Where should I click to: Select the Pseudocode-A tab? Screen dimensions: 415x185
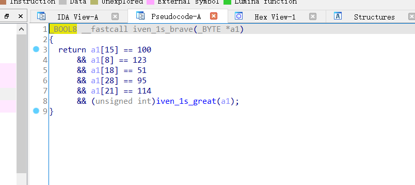(x=175, y=16)
